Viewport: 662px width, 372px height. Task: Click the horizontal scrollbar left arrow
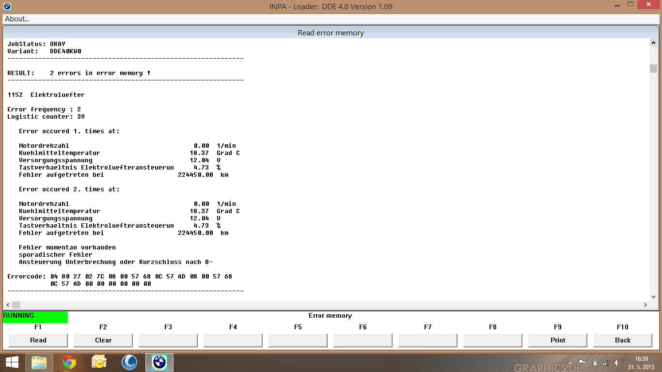[x=8, y=305]
